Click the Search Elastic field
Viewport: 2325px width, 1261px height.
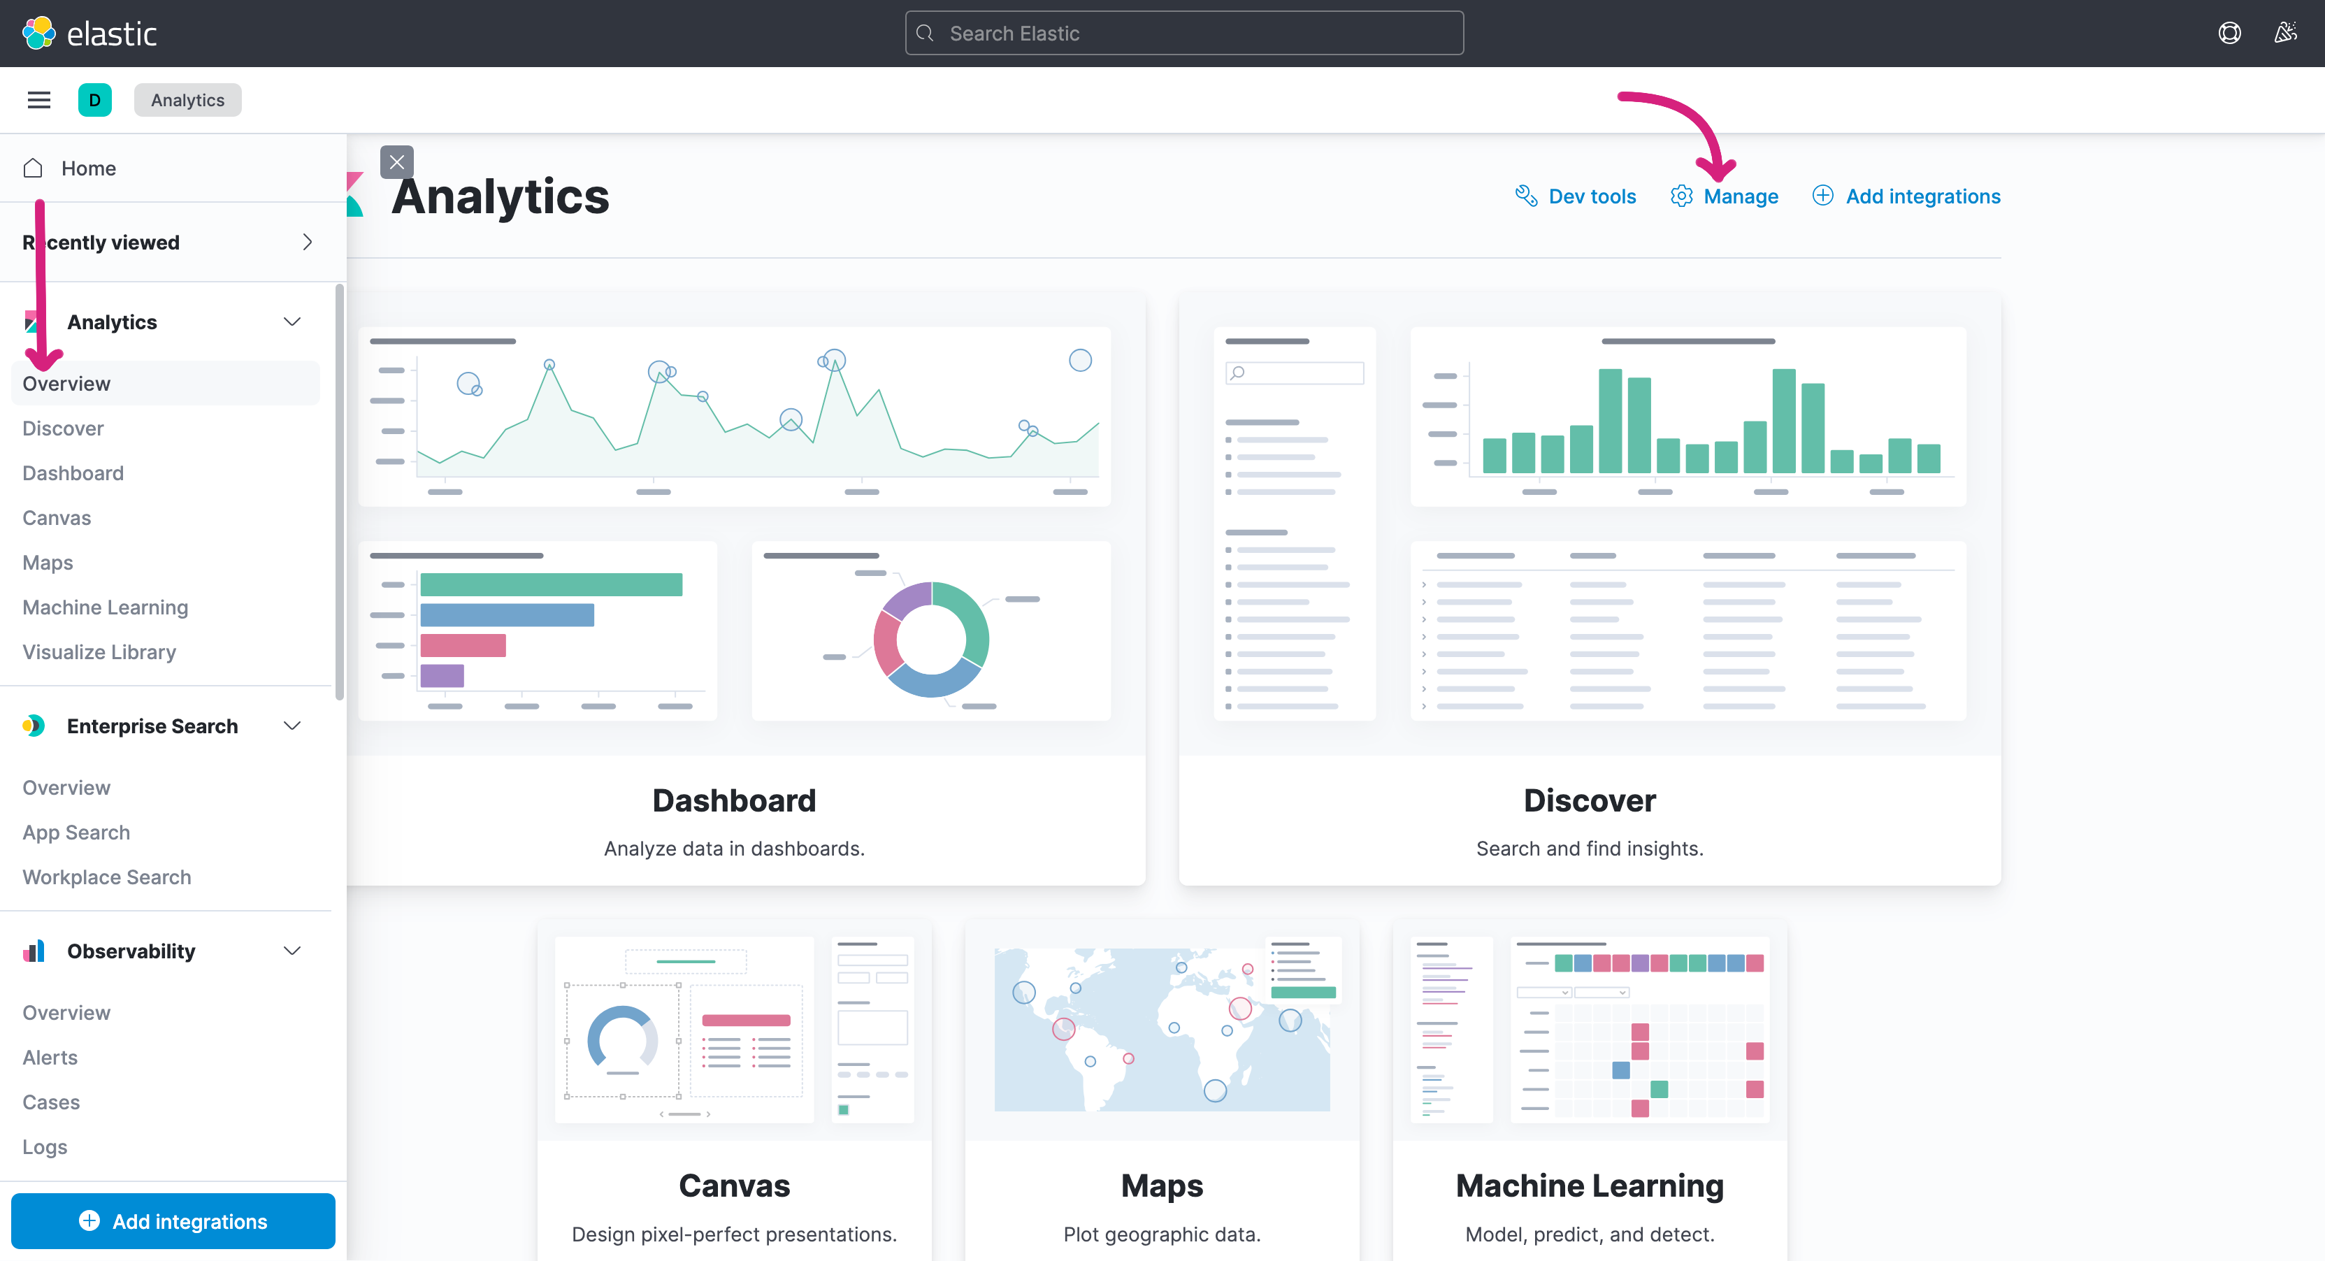tap(1184, 34)
